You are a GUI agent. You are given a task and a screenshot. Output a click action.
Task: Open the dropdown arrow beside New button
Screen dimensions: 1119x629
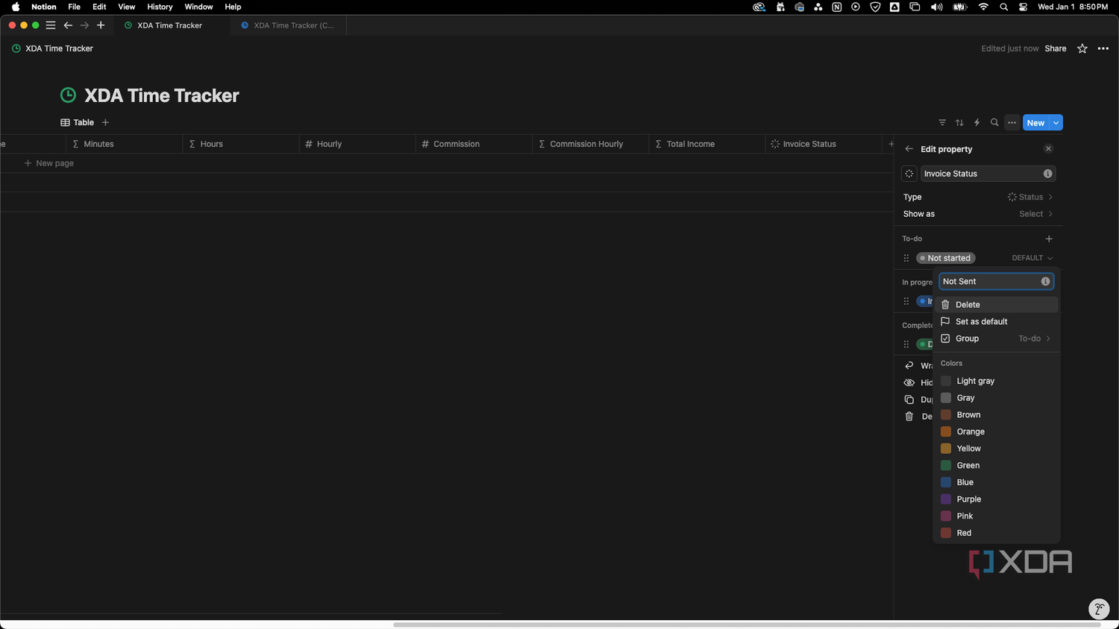1056,123
